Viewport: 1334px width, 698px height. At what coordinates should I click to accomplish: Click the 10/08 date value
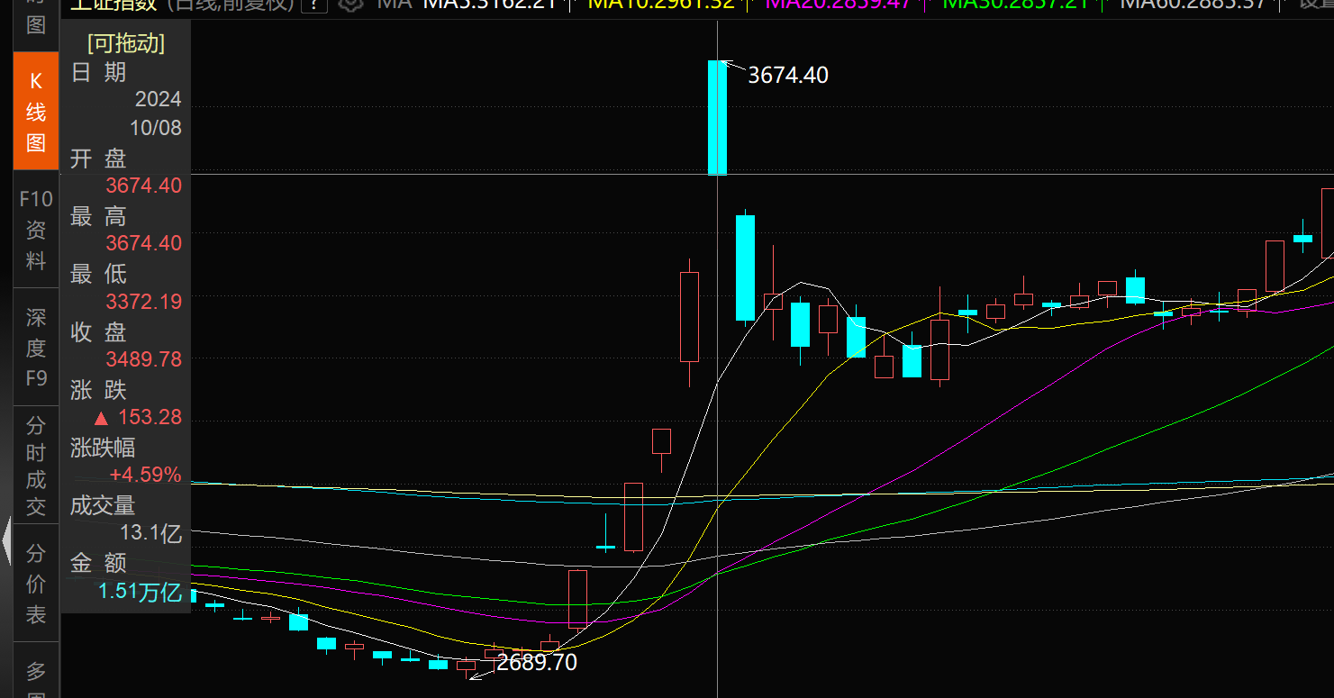[x=156, y=128]
